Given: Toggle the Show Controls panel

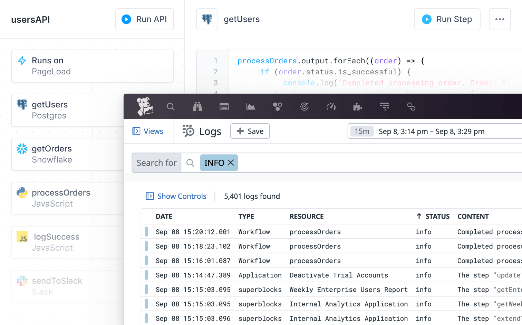Looking at the screenshot, I should tap(176, 196).
